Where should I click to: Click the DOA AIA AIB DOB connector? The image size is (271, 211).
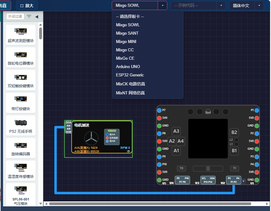(x=69, y=127)
